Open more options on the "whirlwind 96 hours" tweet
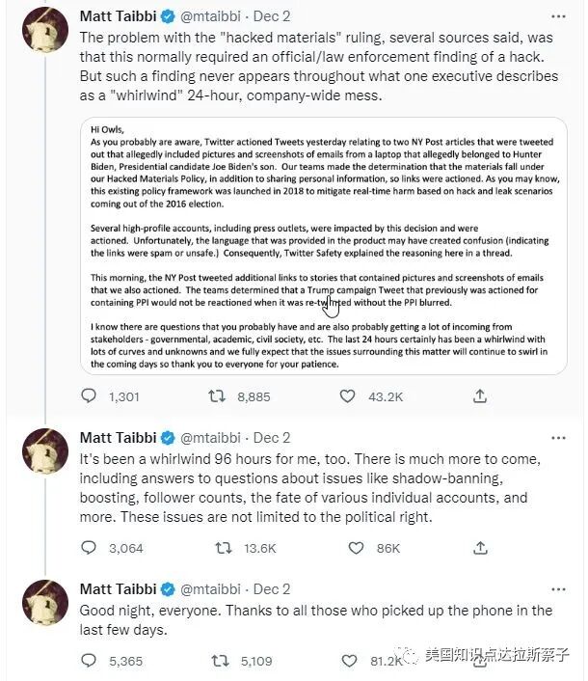Viewport: 588px width, 681px height. click(558, 437)
